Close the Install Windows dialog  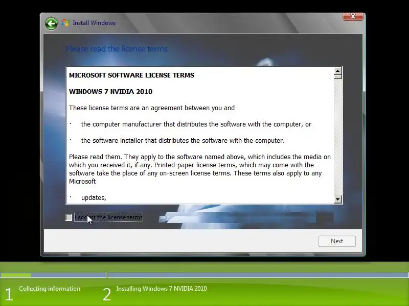(353, 16)
